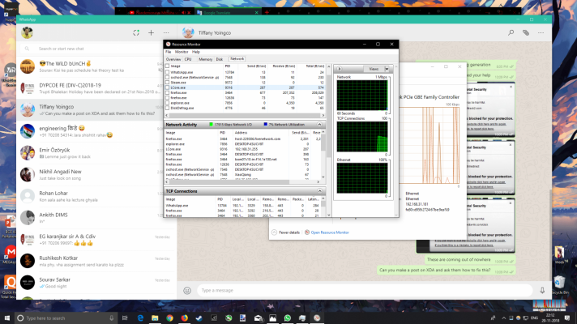
Task: Click the attach paperclip icon in WhatsApp
Action: 526,32
